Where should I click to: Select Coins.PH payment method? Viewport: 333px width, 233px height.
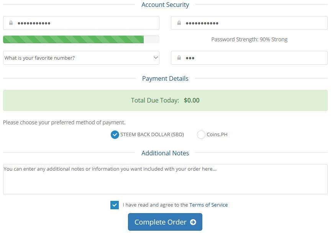(201, 135)
